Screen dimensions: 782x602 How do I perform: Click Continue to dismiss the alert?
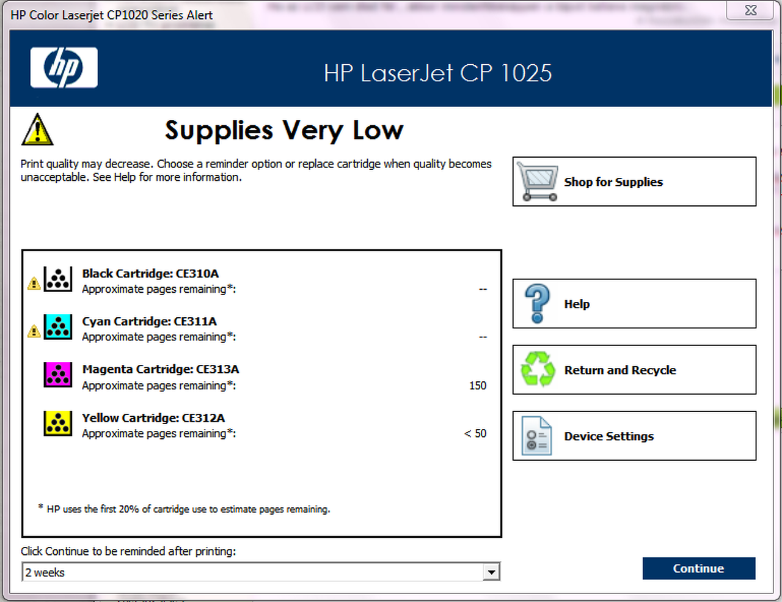pos(699,568)
